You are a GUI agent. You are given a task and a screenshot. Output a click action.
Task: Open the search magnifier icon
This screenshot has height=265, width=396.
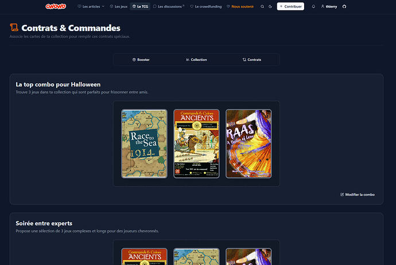coord(262,6)
